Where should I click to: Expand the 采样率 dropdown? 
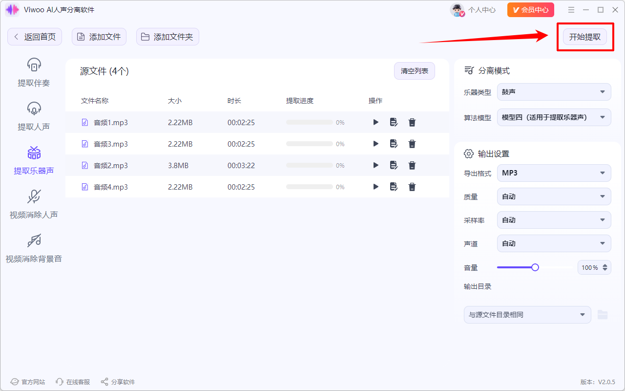pyautogui.click(x=554, y=220)
